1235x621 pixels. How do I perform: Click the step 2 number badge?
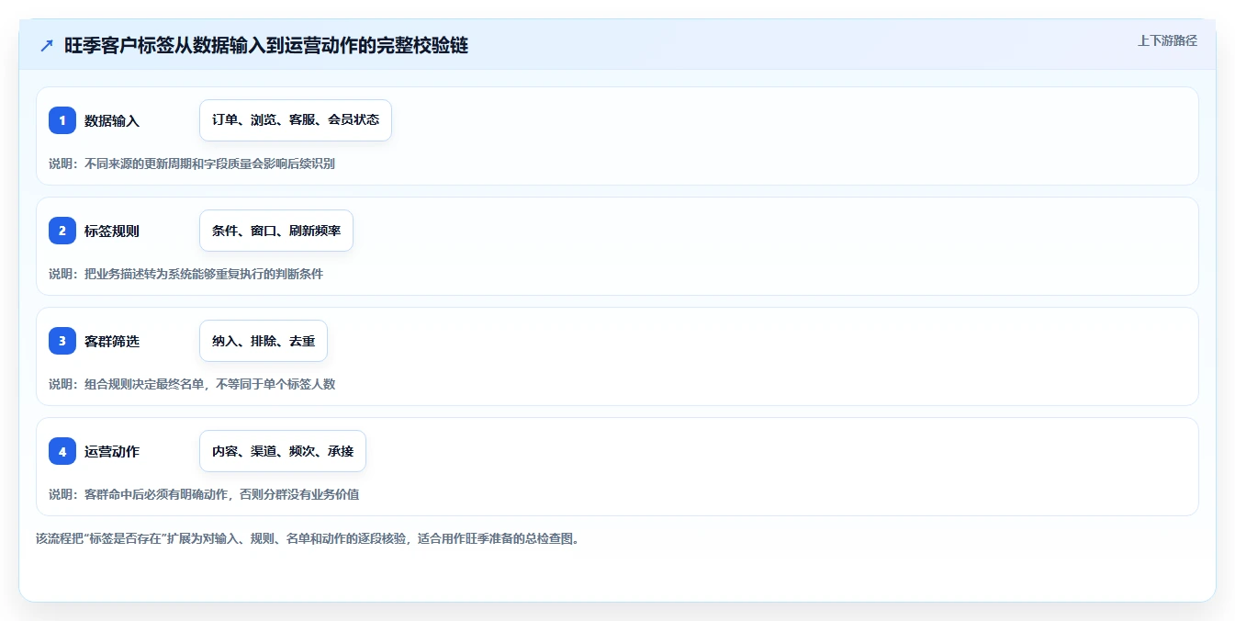point(62,231)
